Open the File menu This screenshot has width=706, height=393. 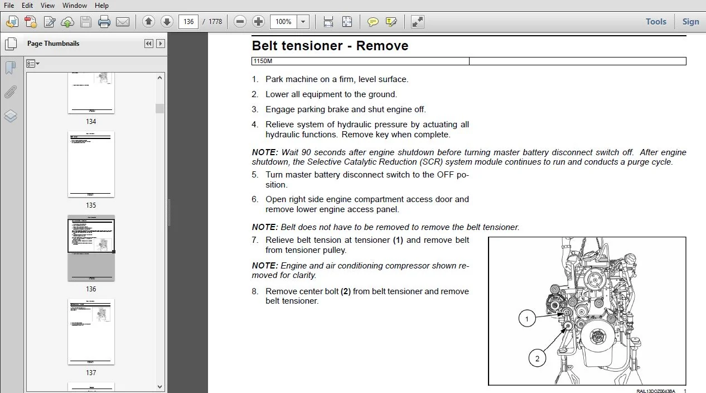(9, 5)
